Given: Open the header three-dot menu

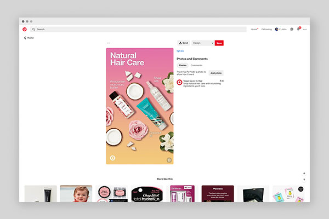Looking at the screenshot, I should (305, 30).
